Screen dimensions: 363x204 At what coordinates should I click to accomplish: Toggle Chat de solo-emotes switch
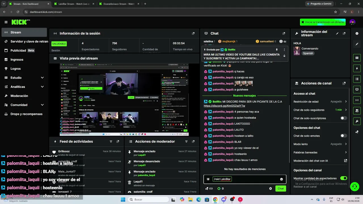click(x=343, y=136)
